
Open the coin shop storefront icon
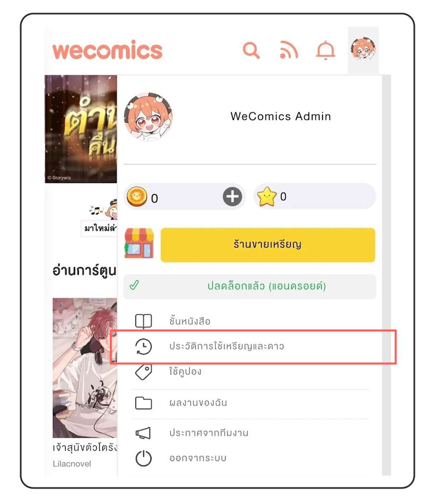click(139, 243)
